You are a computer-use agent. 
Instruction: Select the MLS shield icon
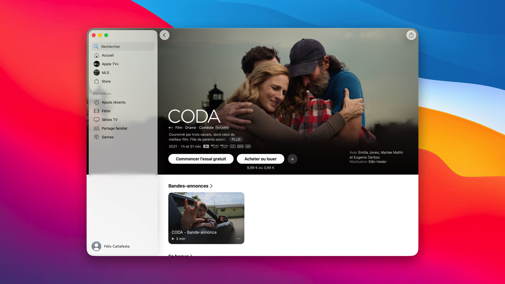pos(97,73)
